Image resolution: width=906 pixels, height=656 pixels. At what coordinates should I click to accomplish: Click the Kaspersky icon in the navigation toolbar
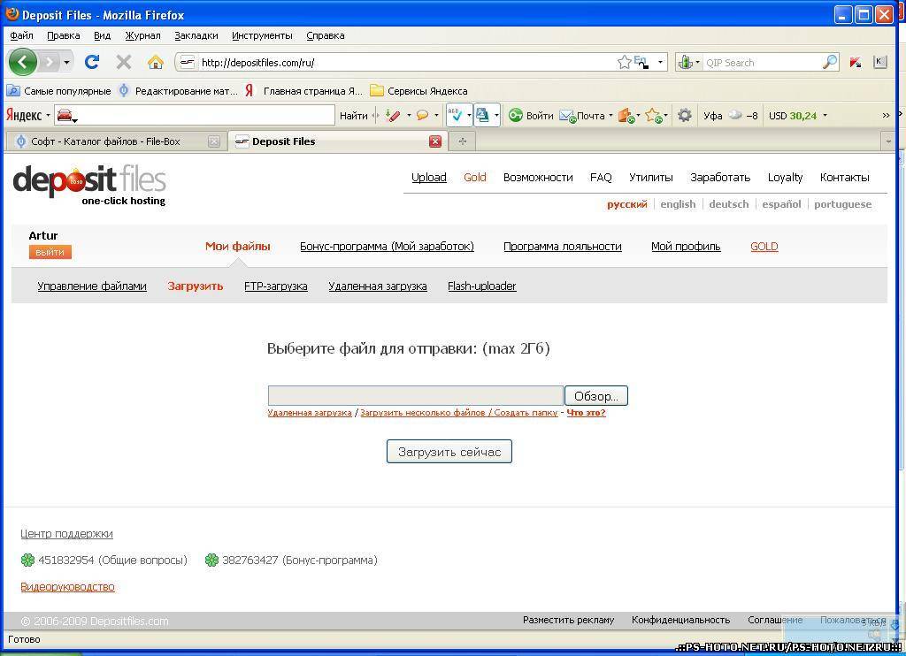[x=856, y=62]
